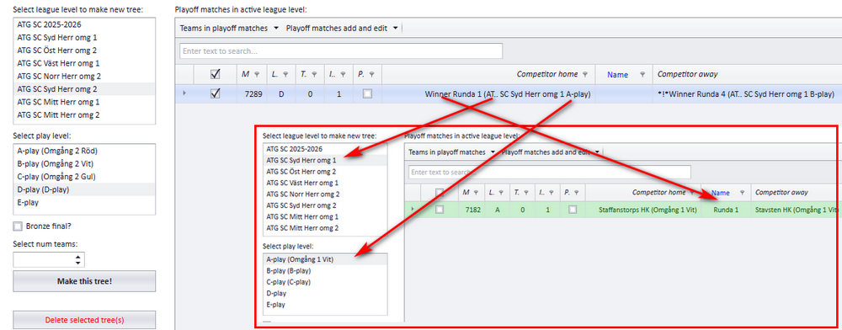Image resolution: width=842 pixels, height=330 pixels.
Task: Click main grid Competitor away column header
Action: point(746,75)
